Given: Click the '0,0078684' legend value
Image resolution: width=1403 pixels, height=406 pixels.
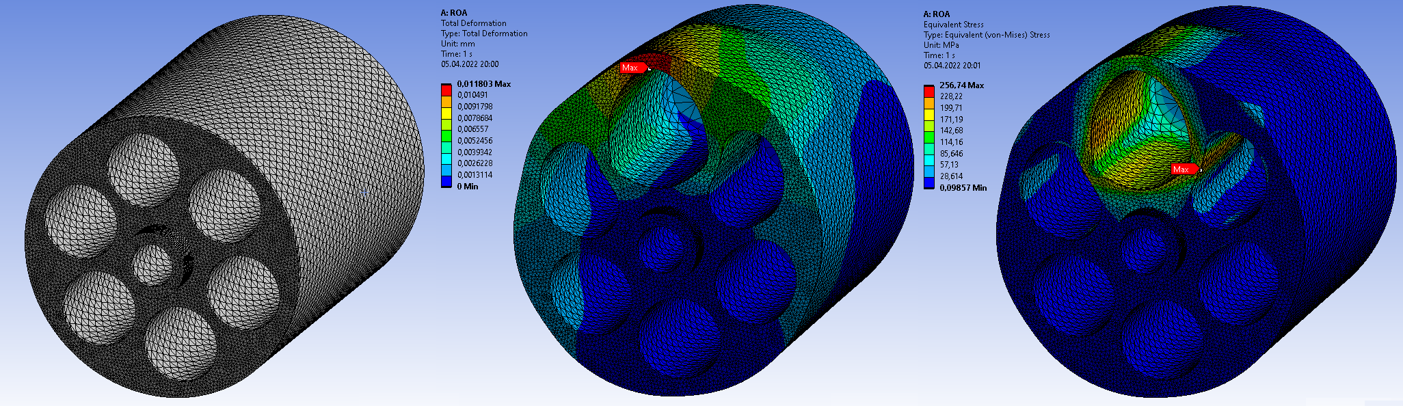Looking at the screenshot, I should click(x=475, y=118).
